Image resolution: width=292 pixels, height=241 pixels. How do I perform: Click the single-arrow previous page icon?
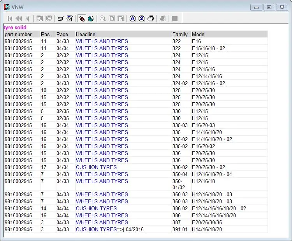pyautogui.click(x=28, y=19)
